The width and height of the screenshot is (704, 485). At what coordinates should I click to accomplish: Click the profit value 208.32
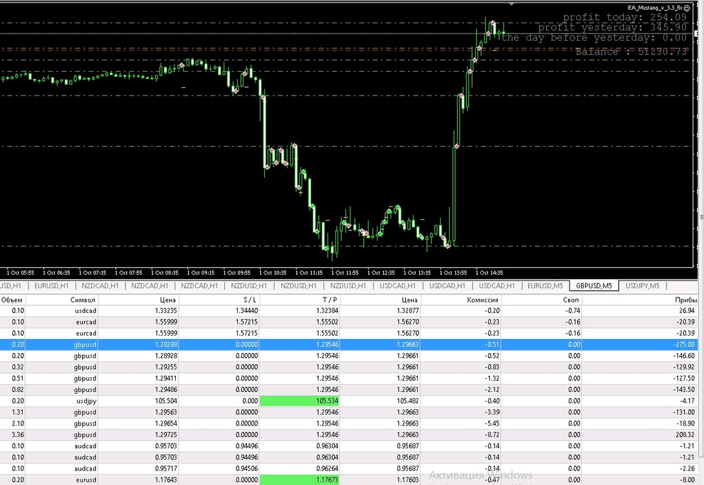click(x=685, y=435)
